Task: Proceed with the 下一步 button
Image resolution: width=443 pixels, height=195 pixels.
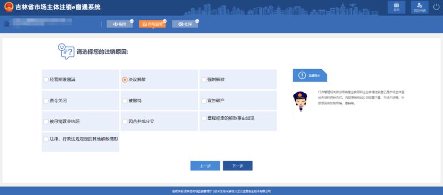Action: coord(238,166)
